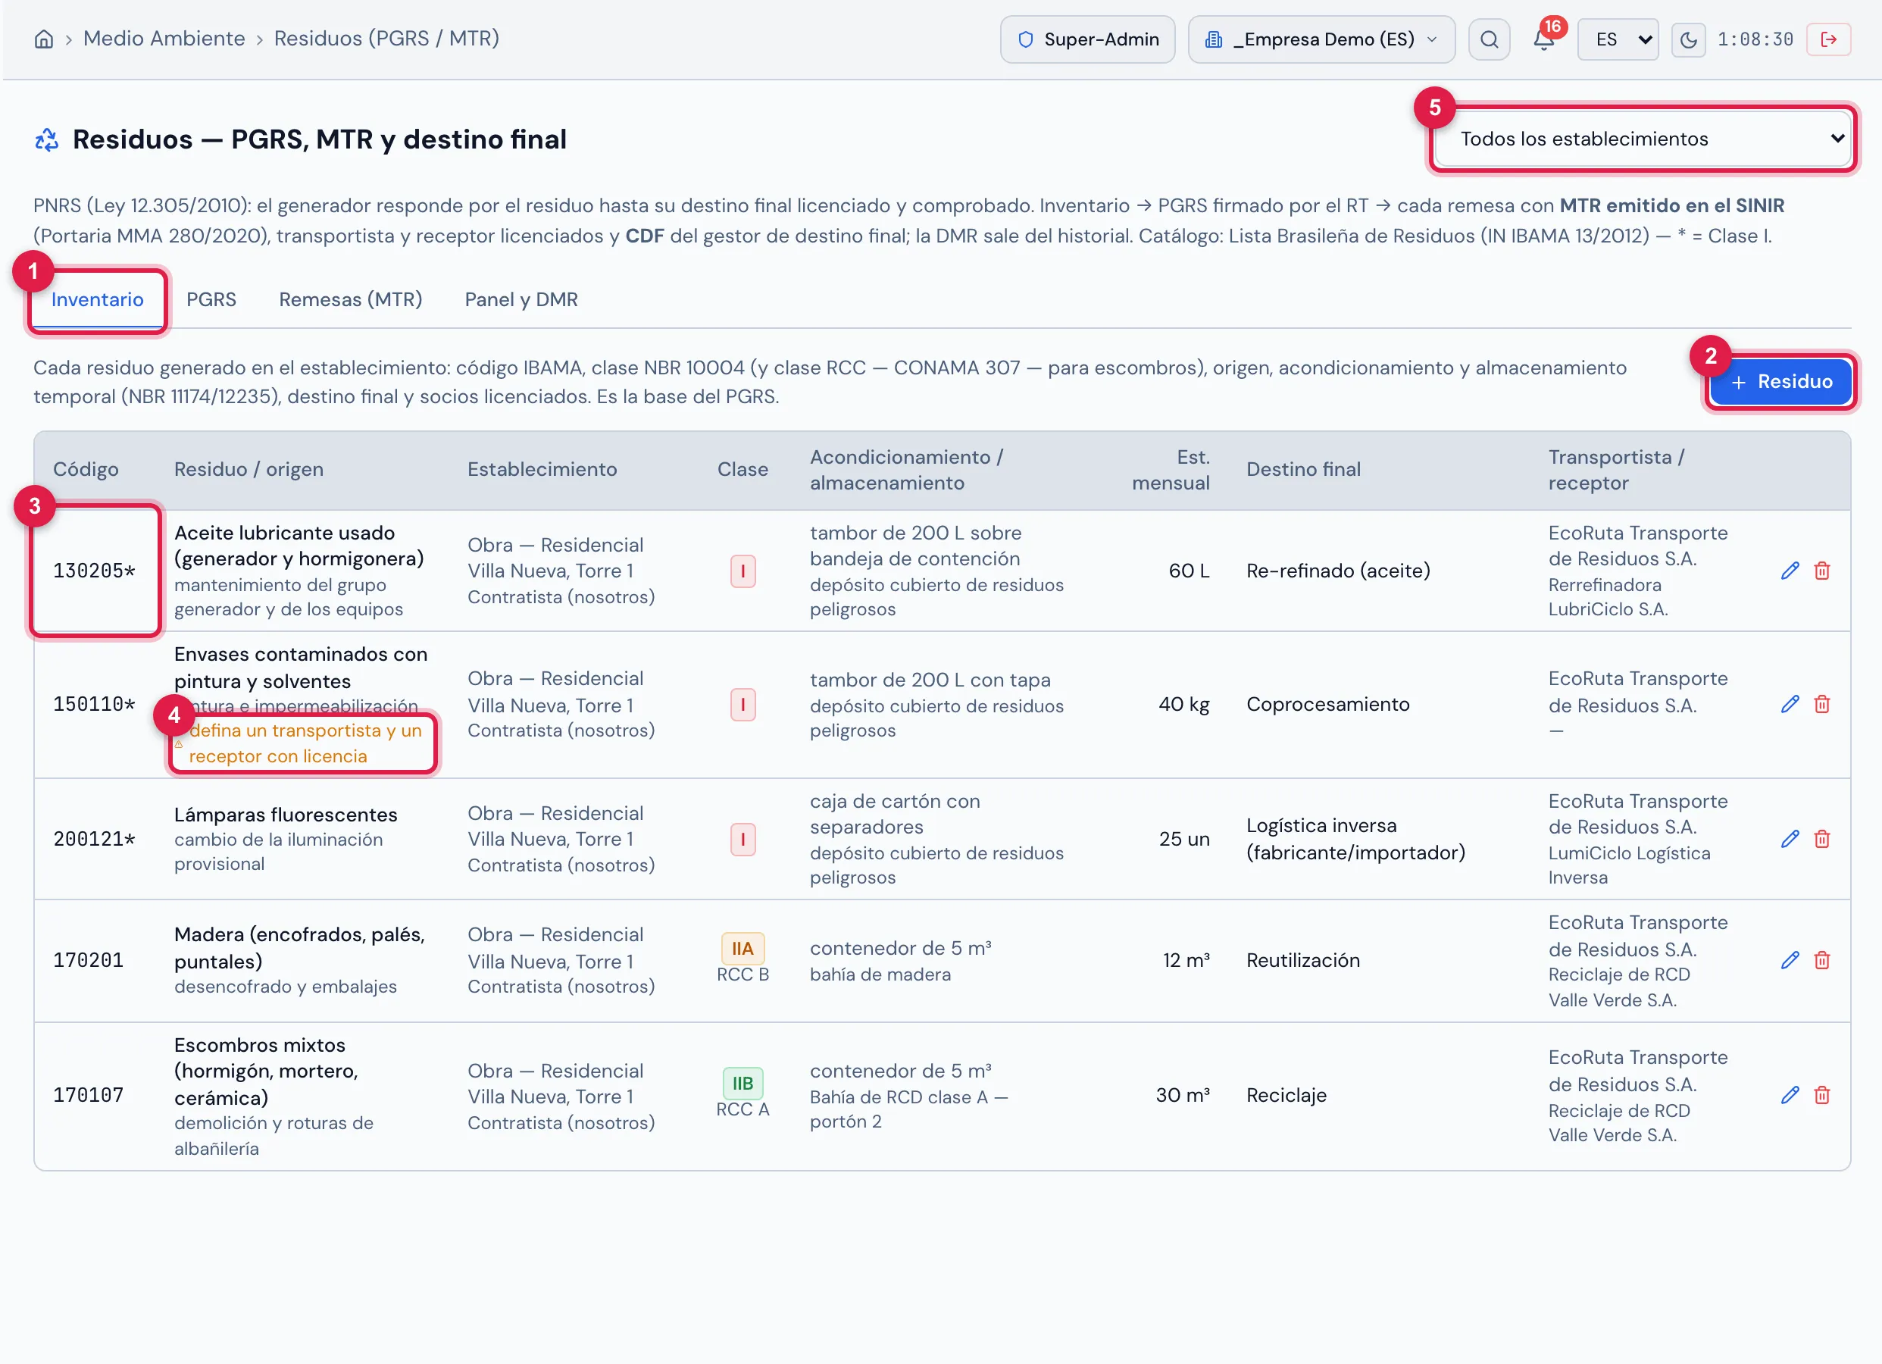Image resolution: width=1882 pixels, height=1364 pixels.
Task: Edit the Madera encofrados row
Action: (x=1790, y=959)
